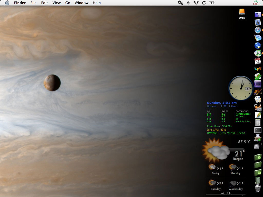Open the iPhoto camera icon
This screenshot has height=197, width=263.
coord(258,107)
